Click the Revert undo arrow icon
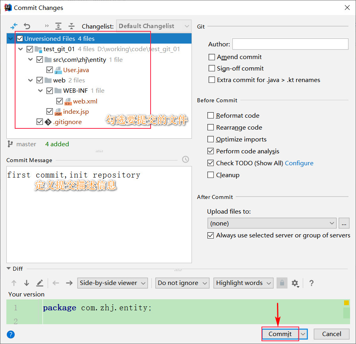 click(27, 26)
